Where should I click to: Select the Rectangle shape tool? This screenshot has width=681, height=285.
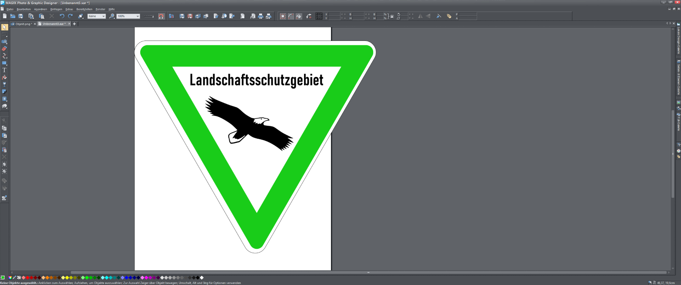click(x=4, y=63)
